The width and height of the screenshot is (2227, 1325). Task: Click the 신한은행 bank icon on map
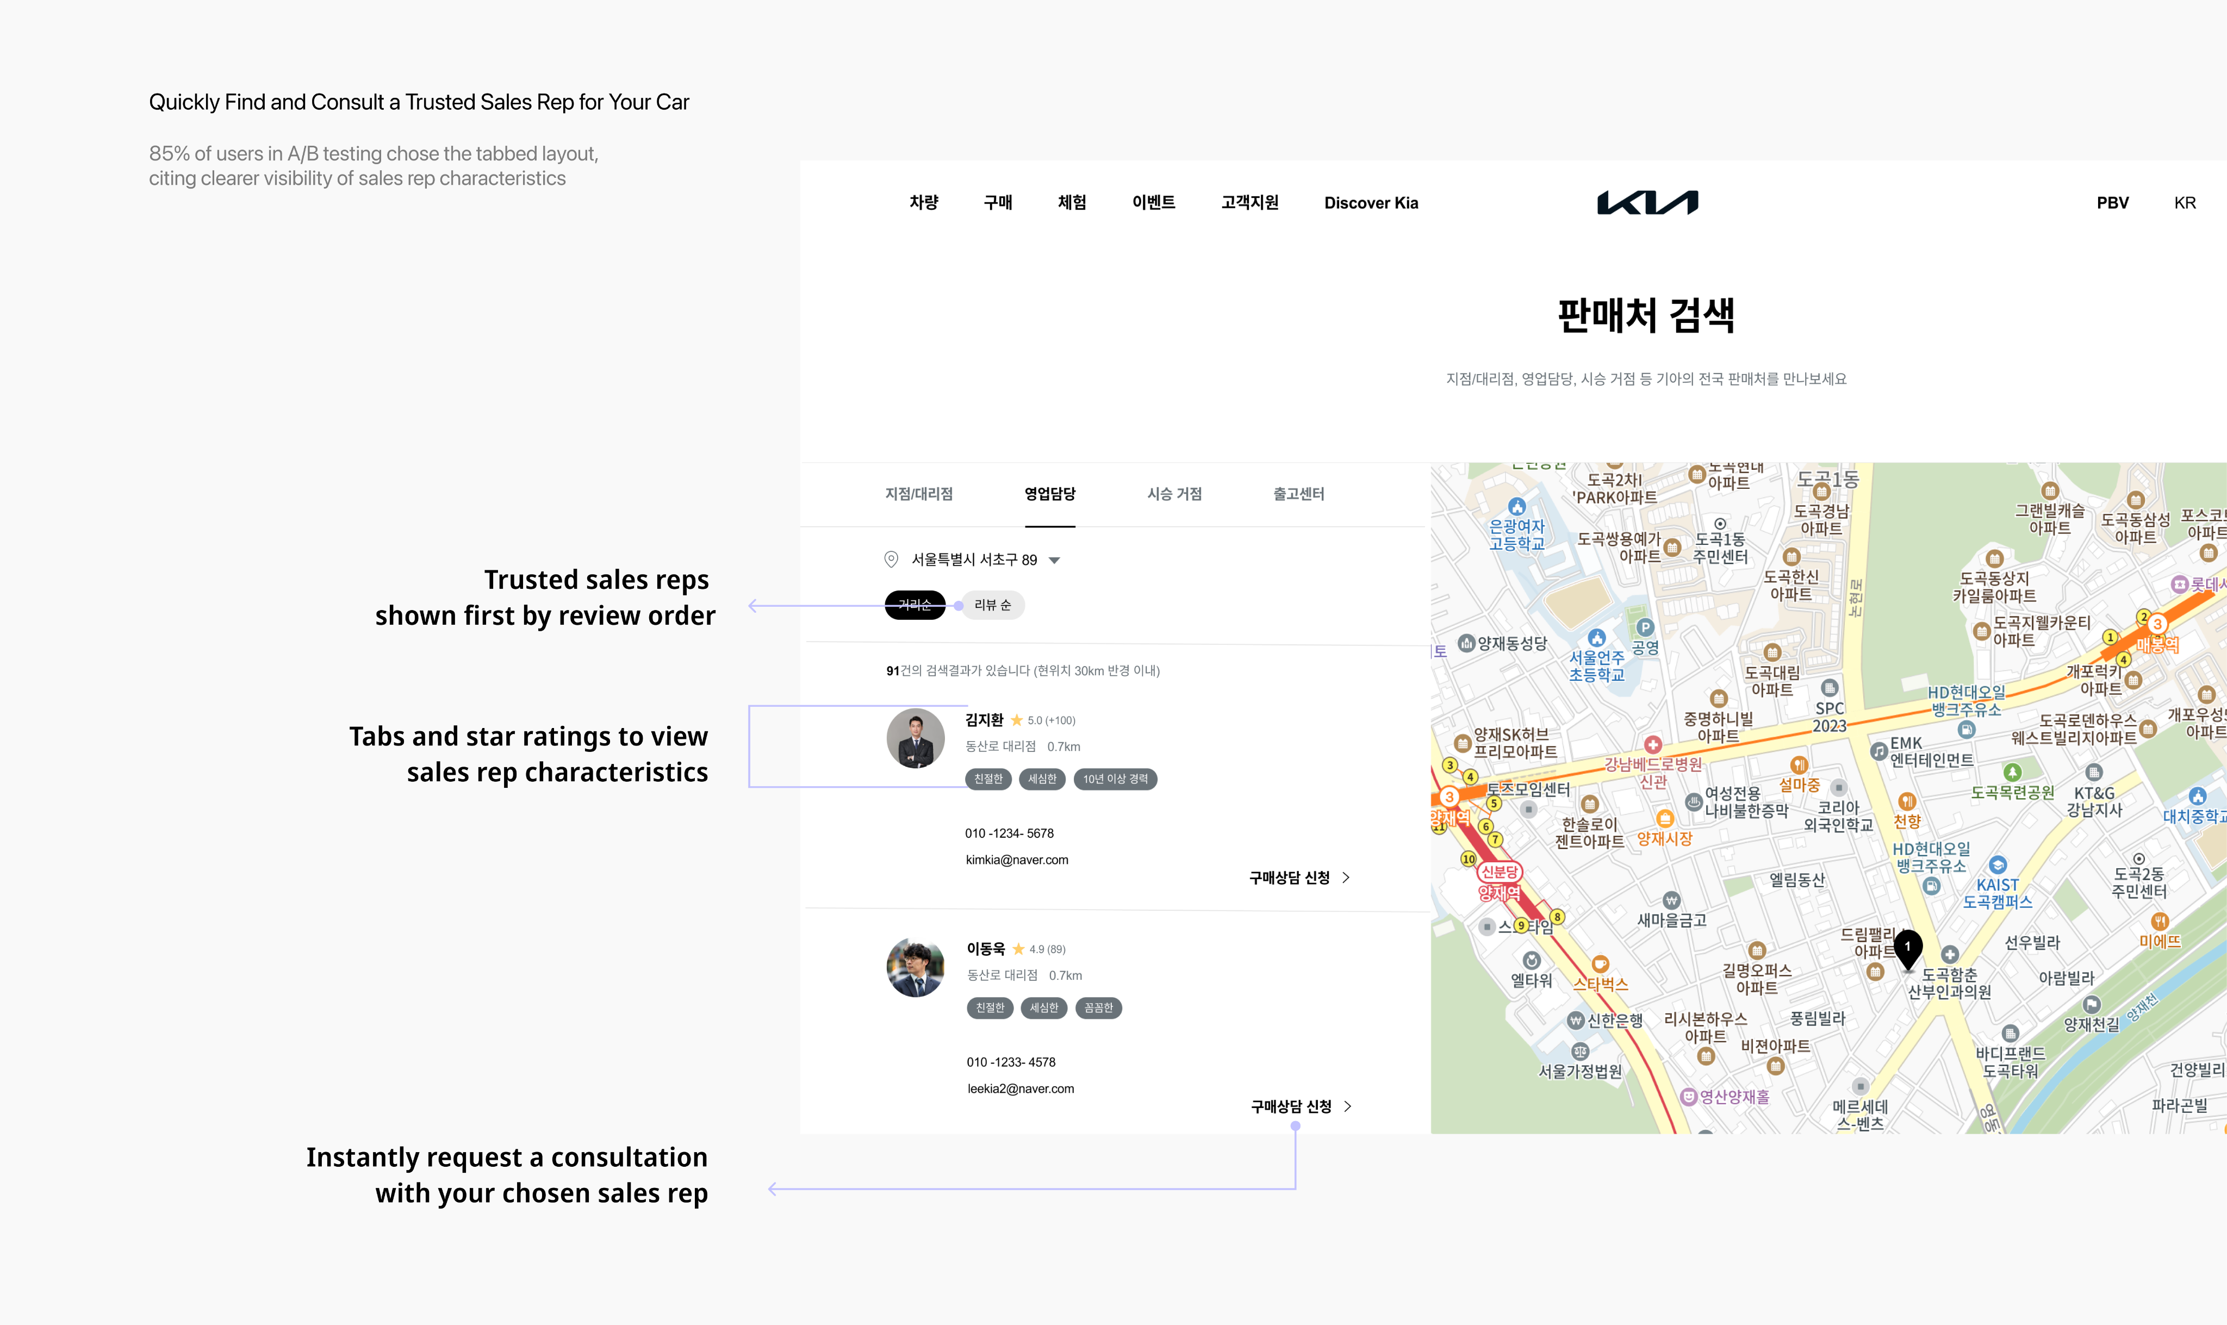(x=1576, y=1021)
